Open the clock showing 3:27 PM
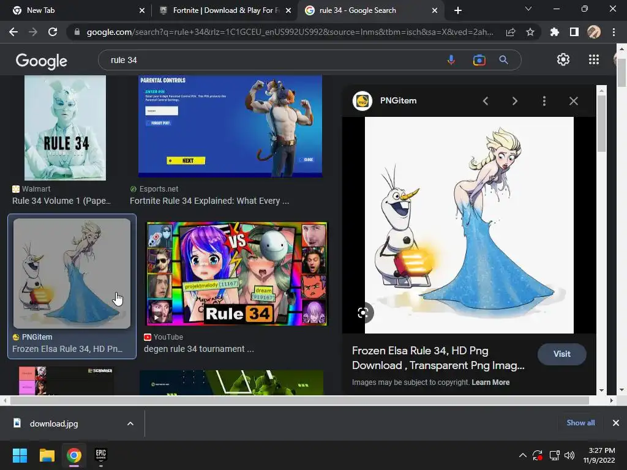627x470 pixels. [x=599, y=455]
